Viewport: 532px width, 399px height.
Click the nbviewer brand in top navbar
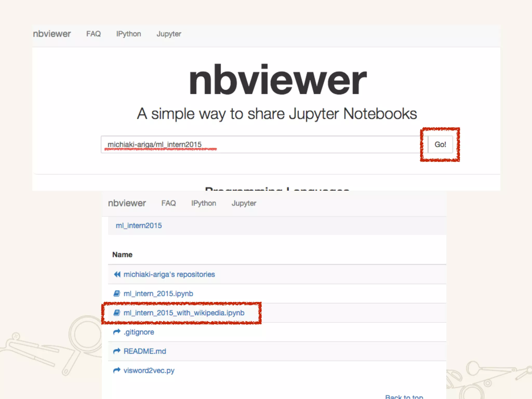(x=52, y=34)
